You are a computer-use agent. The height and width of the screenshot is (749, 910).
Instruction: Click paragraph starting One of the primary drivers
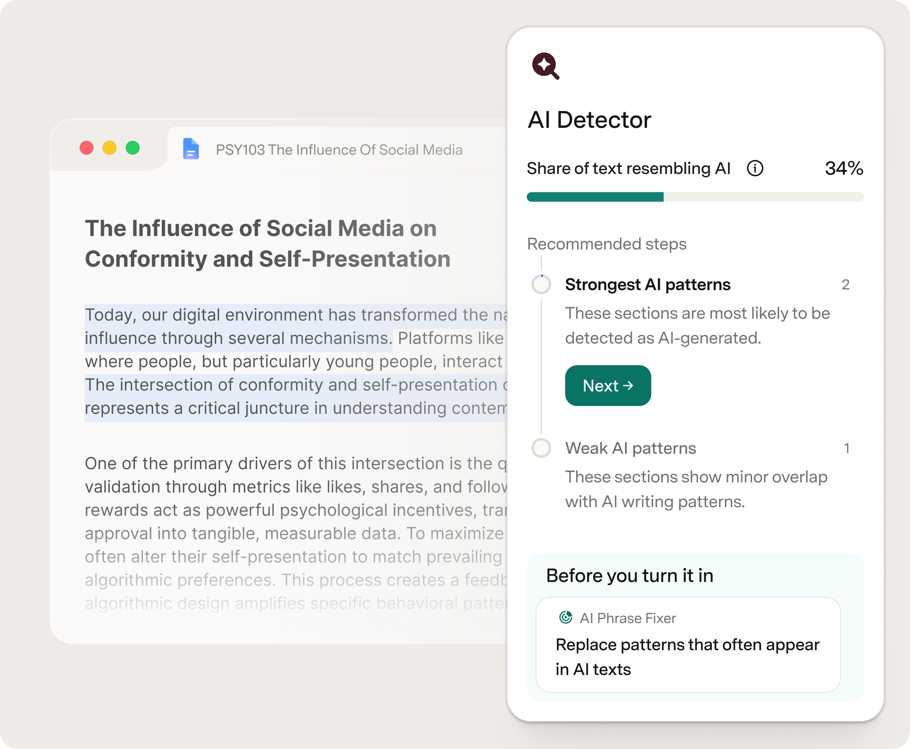tap(296, 533)
